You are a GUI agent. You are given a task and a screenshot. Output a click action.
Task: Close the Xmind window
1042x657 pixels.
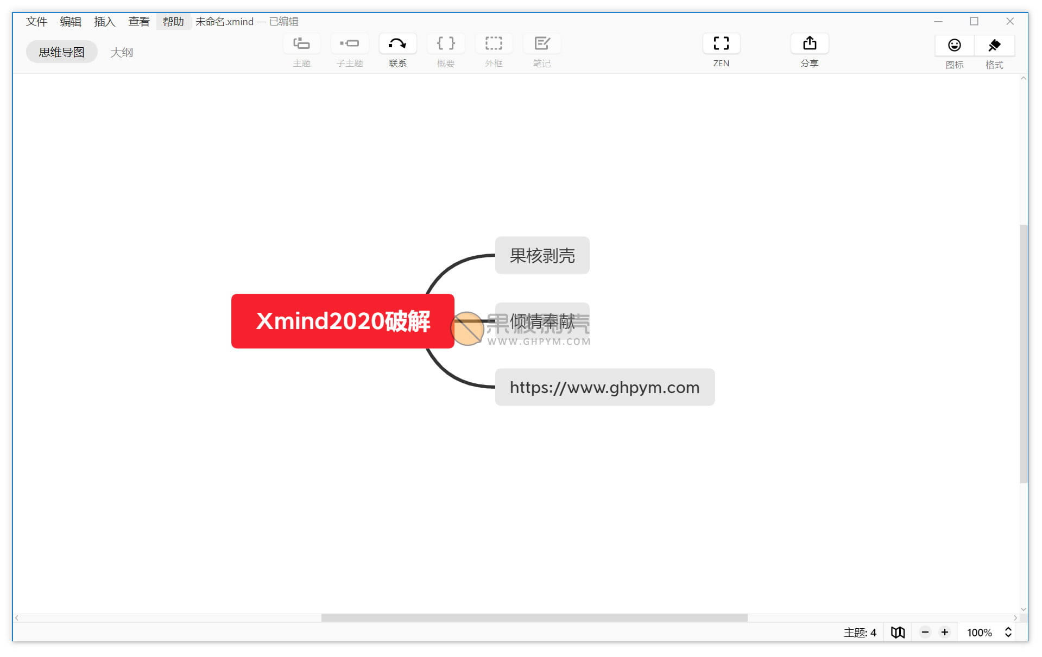1010,22
